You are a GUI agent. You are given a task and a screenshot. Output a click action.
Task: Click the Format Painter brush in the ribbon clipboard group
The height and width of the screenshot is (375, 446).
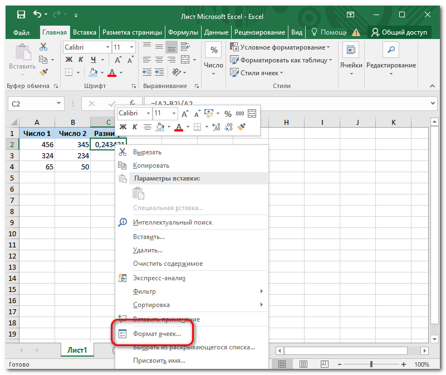click(x=43, y=72)
